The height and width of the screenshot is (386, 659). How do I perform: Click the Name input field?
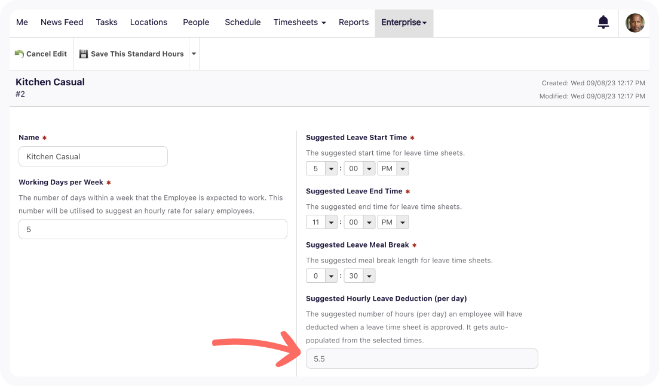93,156
